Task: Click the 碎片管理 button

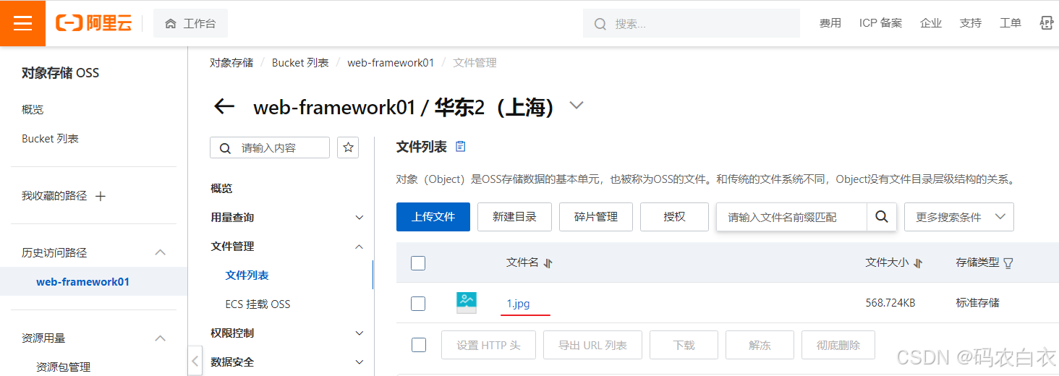Action: [596, 217]
